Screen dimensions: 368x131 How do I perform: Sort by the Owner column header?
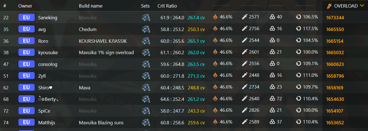click(x=25, y=6)
